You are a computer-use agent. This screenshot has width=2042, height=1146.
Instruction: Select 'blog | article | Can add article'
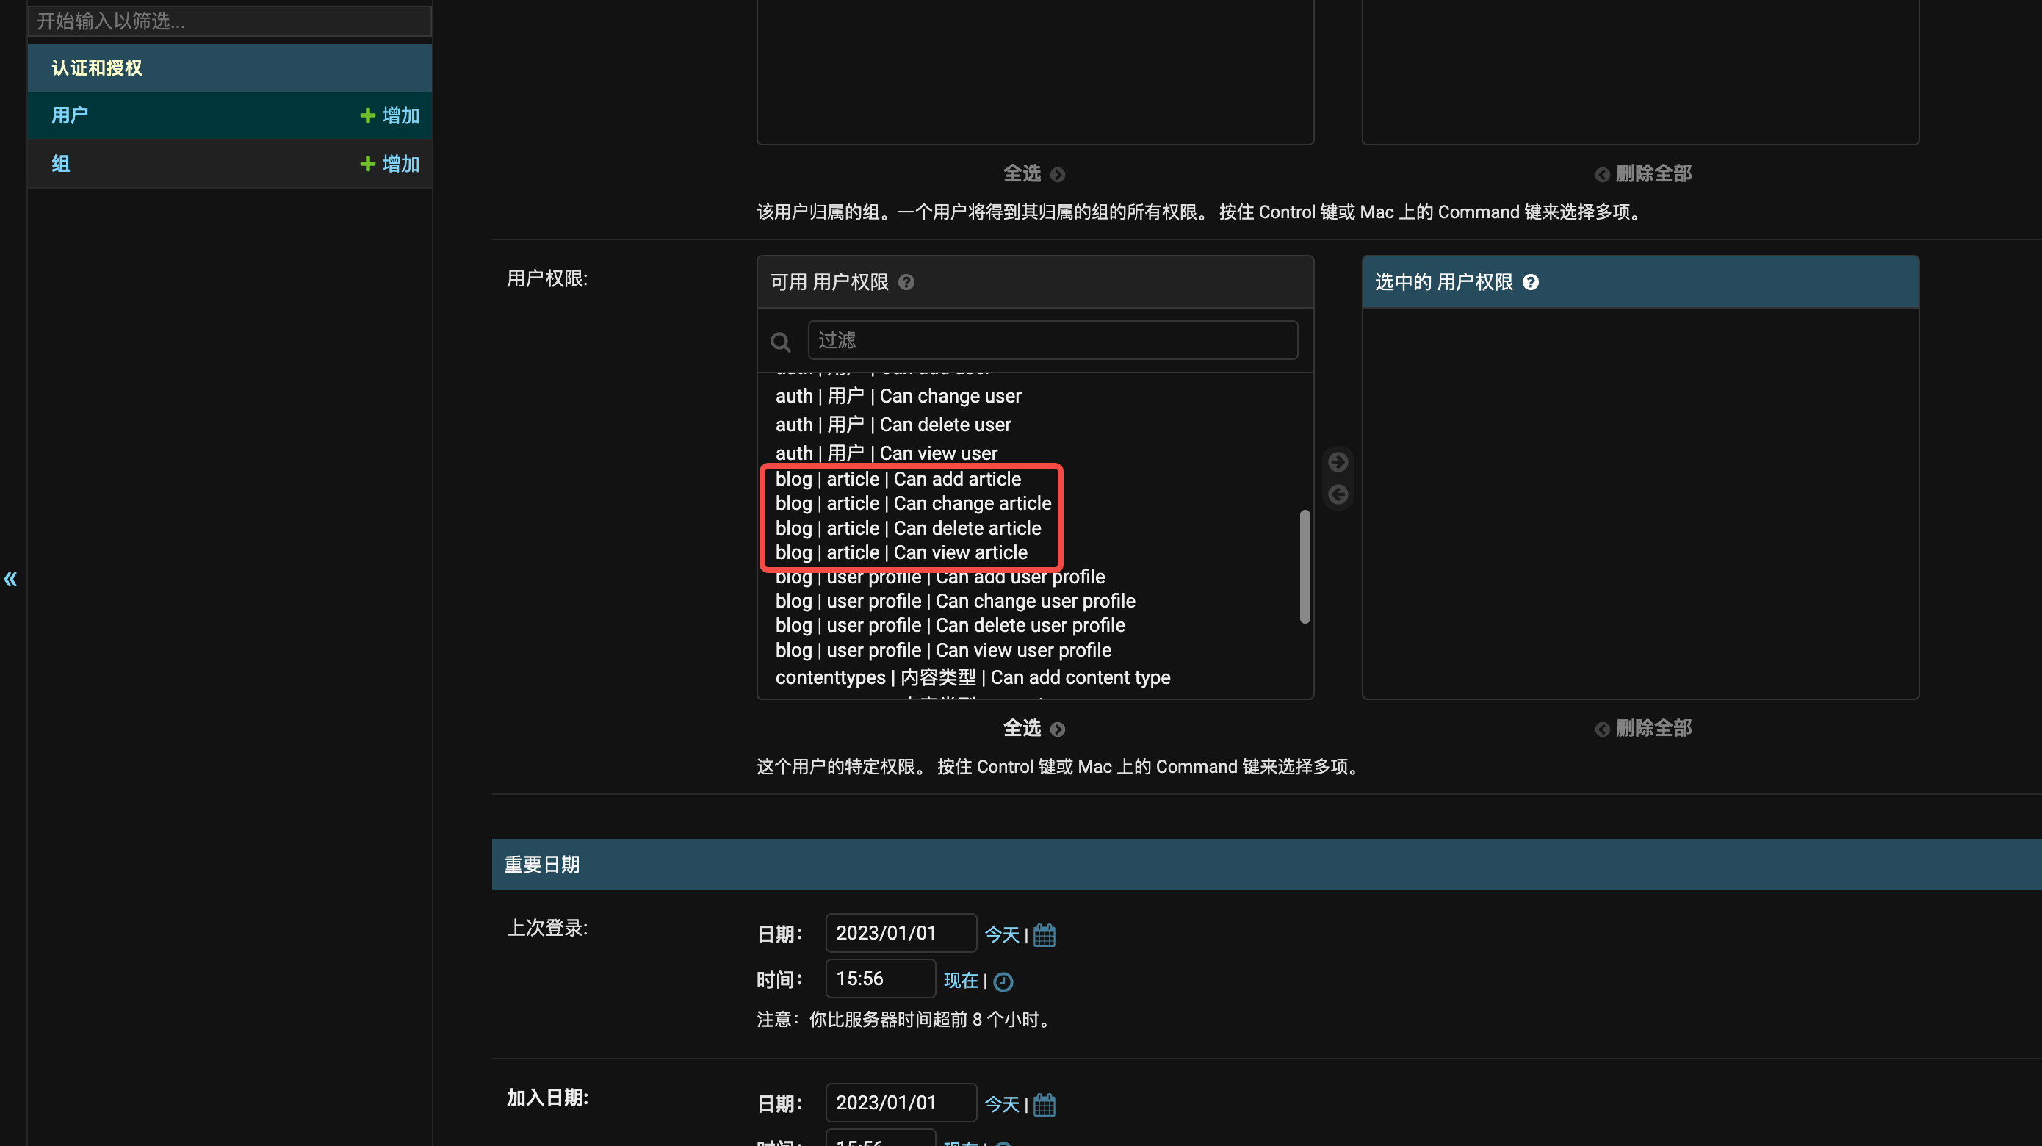click(x=898, y=480)
